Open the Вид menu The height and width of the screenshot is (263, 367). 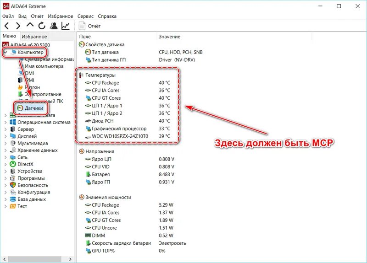(x=22, y=16)
